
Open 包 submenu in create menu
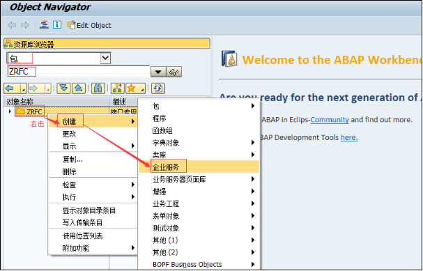(x=199, y=106)
